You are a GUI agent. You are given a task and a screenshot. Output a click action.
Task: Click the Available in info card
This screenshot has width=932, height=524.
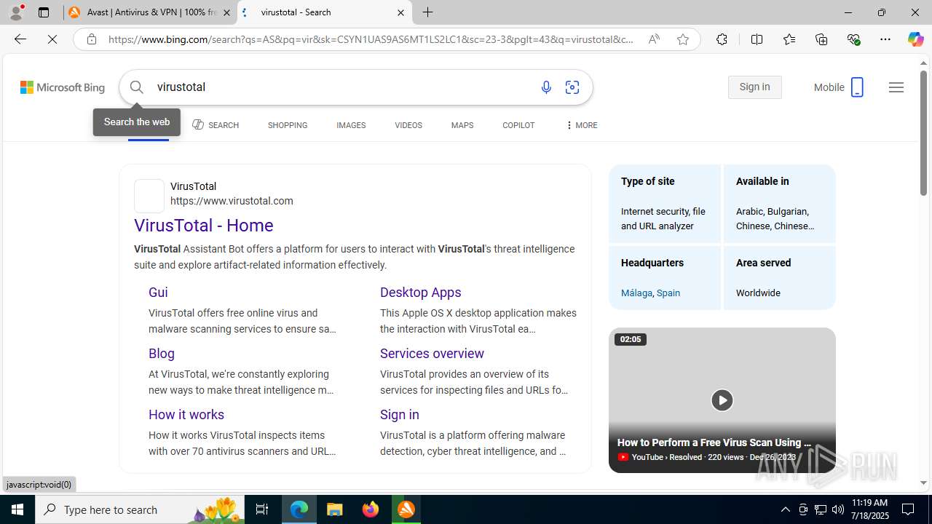point(779,204)
